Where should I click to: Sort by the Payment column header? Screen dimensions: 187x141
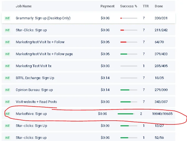[107, 6]
